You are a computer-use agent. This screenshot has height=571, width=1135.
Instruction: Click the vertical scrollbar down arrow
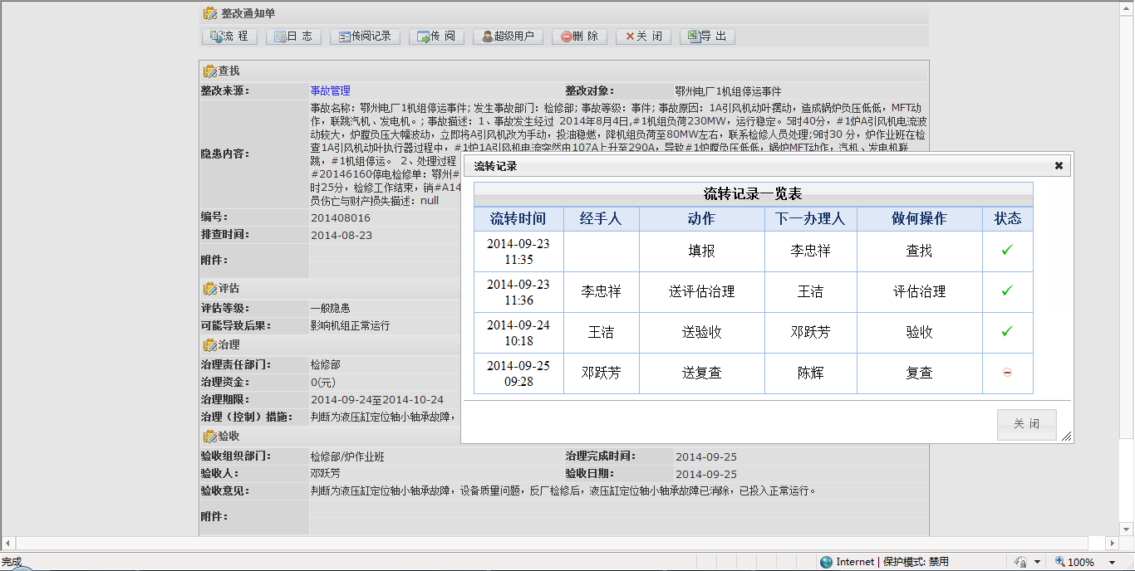(1127, 529)
